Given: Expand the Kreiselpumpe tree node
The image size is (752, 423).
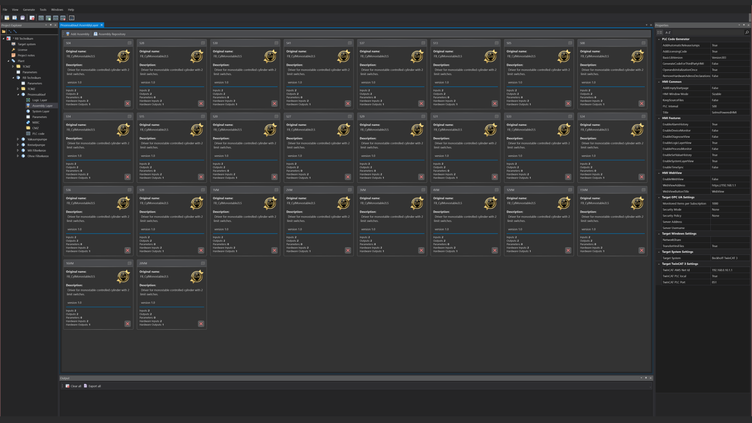Looking at the screenshot, I should coord(18,145).
